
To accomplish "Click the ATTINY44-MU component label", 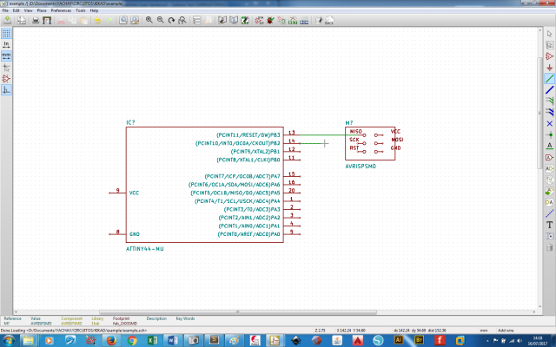I will click(x=145, y=249).
